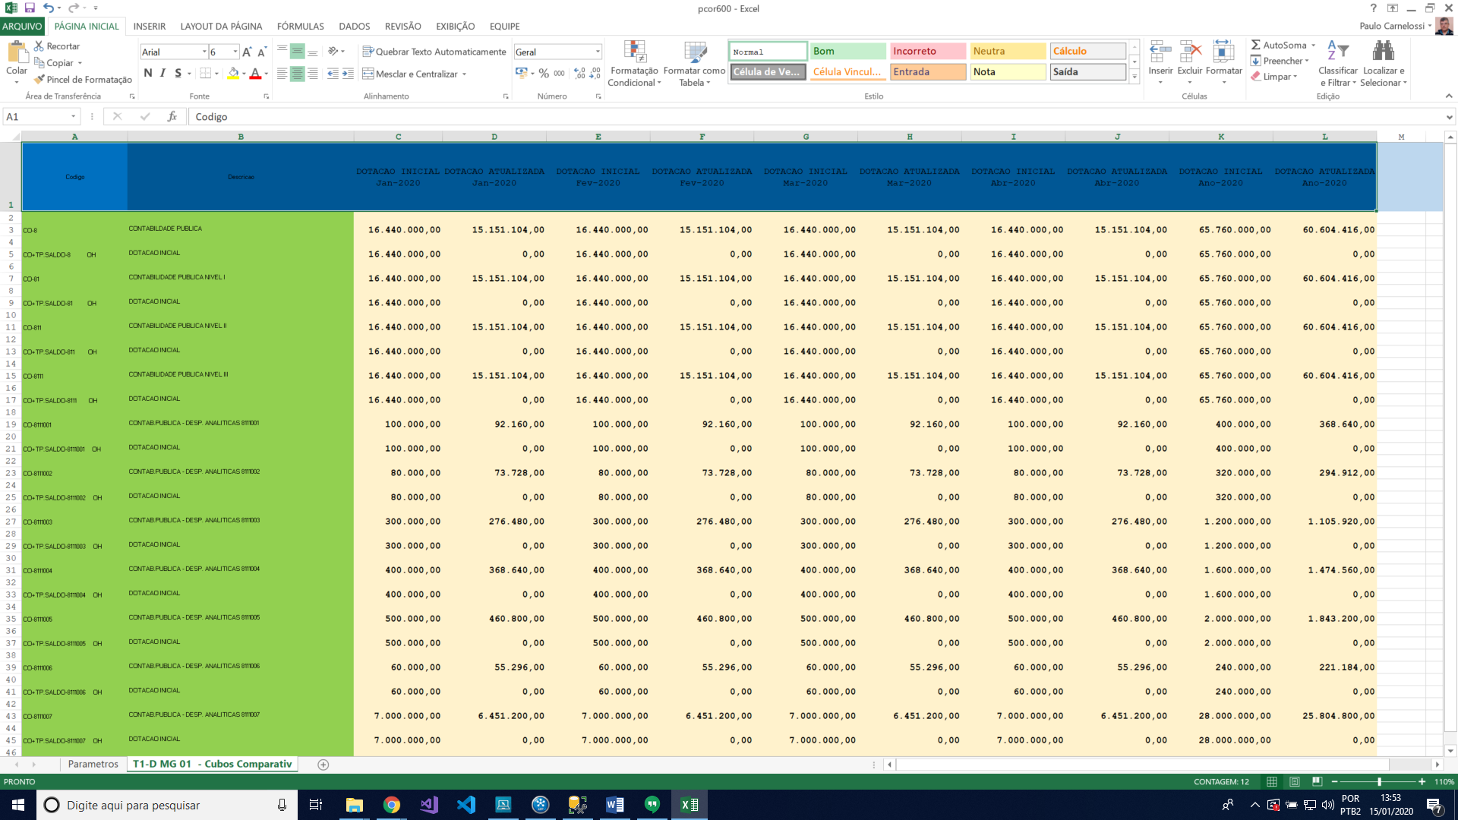Click the zoom slider in the status bar
Viewport: 1458px width, 820px height.
point(1379,782)
